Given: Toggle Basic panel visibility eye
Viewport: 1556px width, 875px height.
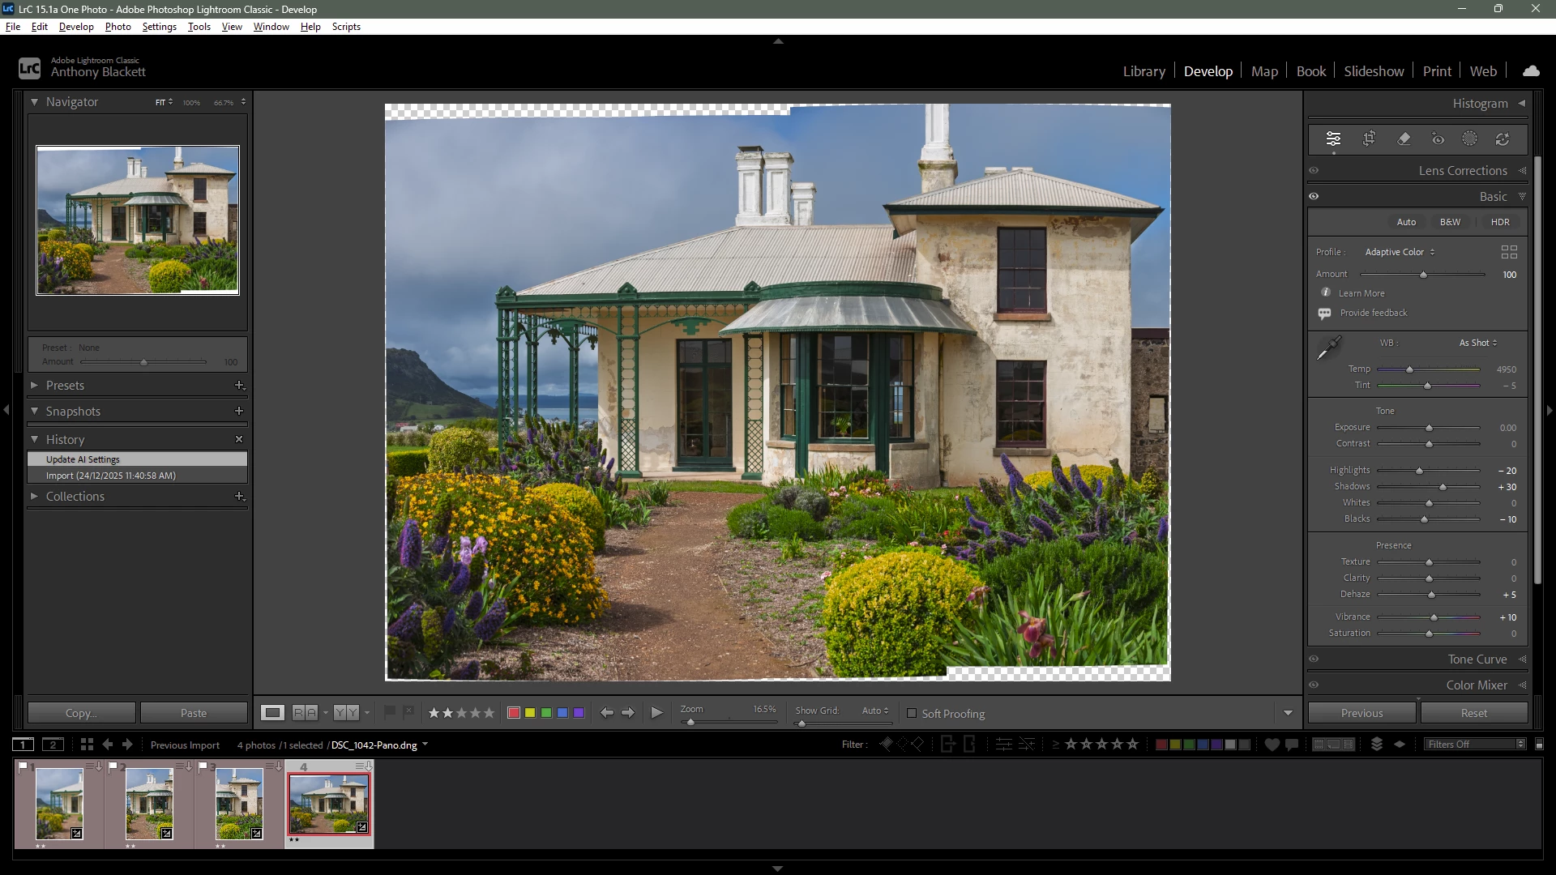Looking at the screenshot, I should pyautogui.click(x=1314, y=197).
